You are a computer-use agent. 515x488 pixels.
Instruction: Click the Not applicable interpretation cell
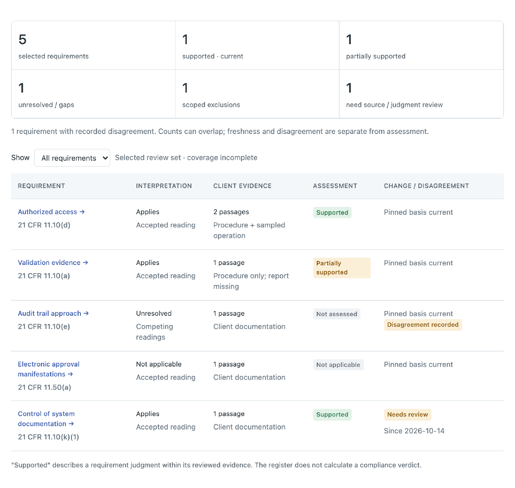[159, 364]
